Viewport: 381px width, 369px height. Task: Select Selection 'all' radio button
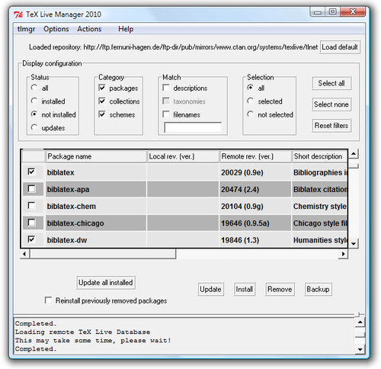click(x=251, y=88)
